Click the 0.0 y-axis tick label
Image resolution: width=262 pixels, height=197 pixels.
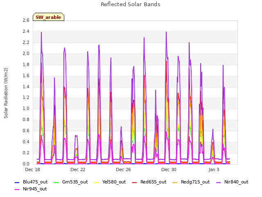tap(26, 164)
